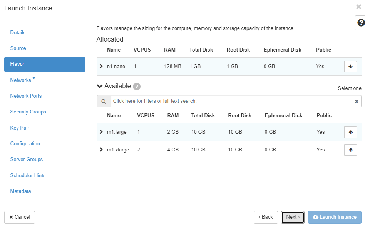Allocate the m1.large flavor with up arrow
This screenshot has width=365, height=228.
350,132
